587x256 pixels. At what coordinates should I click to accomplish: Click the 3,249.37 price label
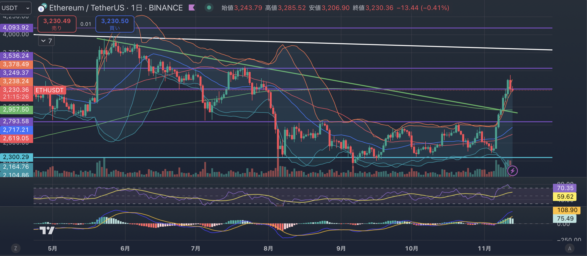coord(17,73)
